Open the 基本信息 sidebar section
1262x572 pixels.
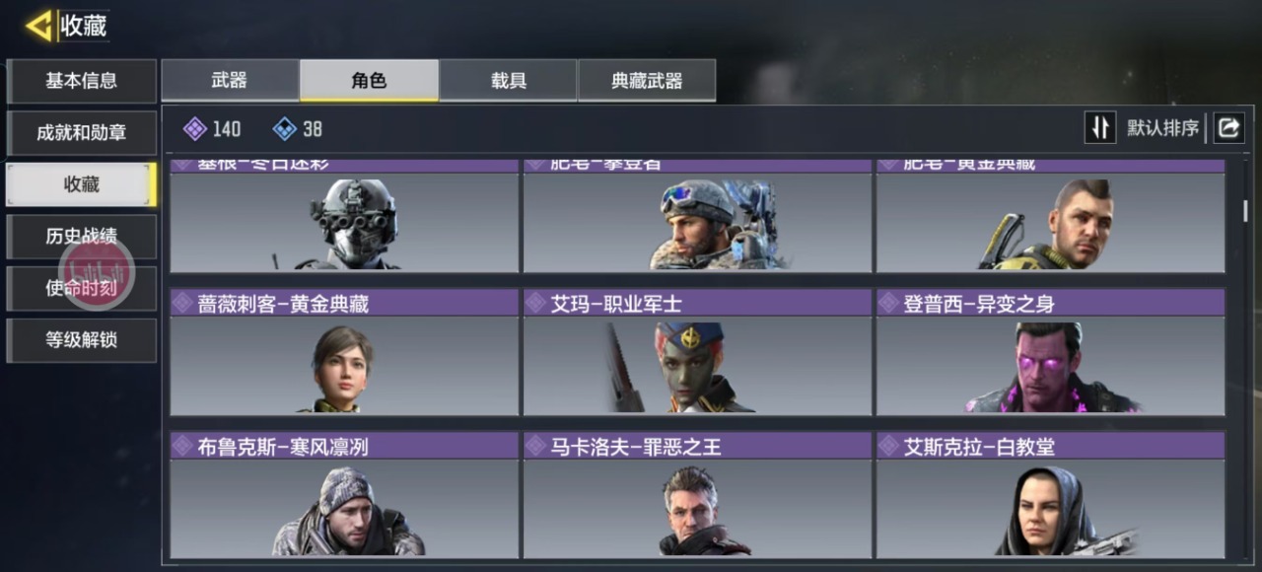click(82, 81)
